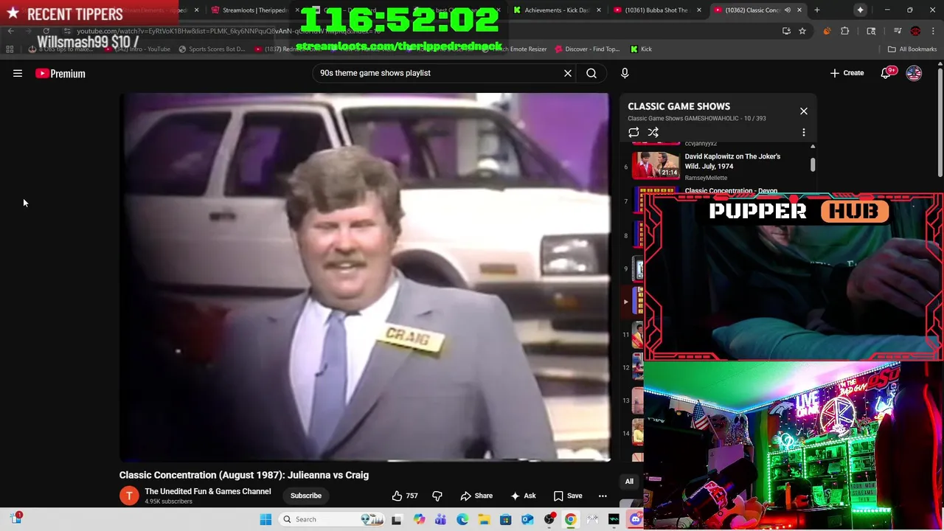The width and height of the screenshot is (944, 531).
Task: Toggle playlist loop
Action: [634, 133]
